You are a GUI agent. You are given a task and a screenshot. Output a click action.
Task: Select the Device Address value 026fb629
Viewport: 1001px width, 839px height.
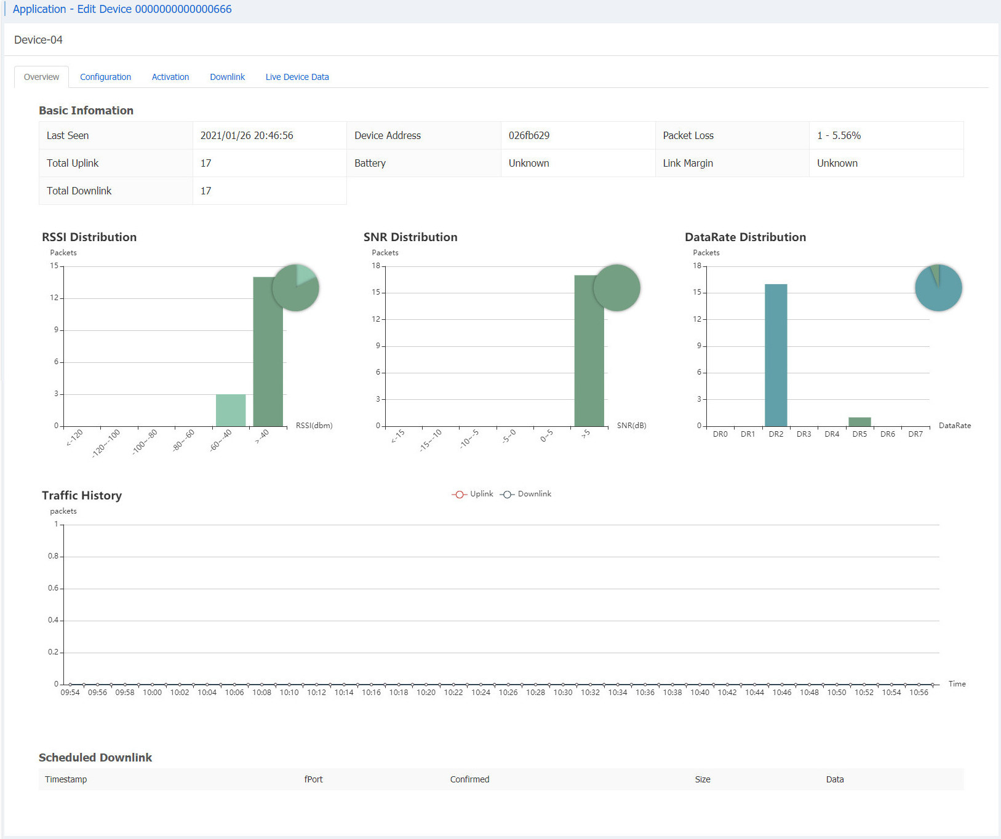point(529,135)
